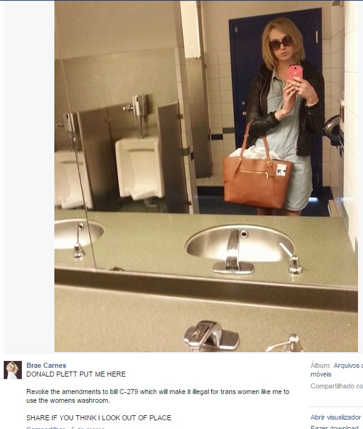The height and width of the screenshot is (429, 363).
Task: Click the 'Compartilhado co' sharing info text
Action: click(x=337, y=386)
